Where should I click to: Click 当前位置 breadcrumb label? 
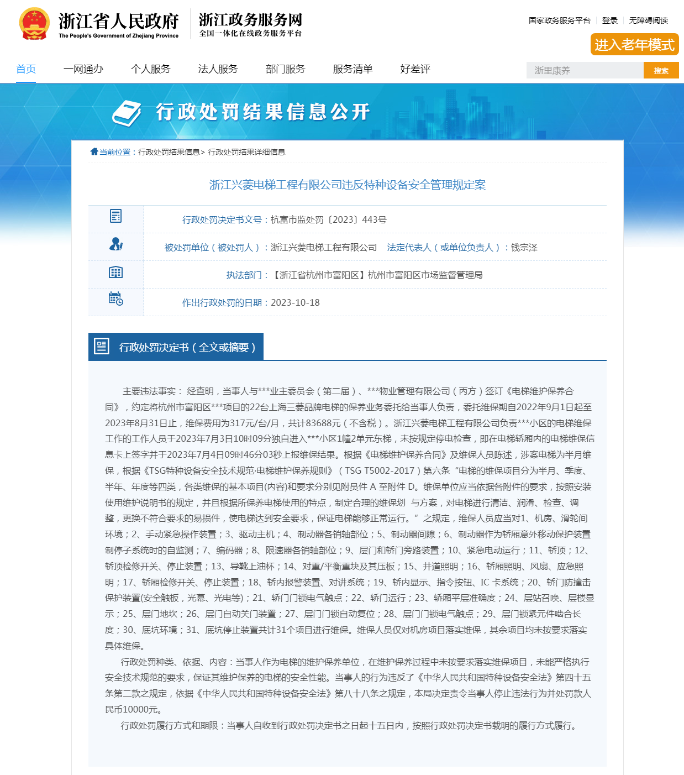point(115,152)
